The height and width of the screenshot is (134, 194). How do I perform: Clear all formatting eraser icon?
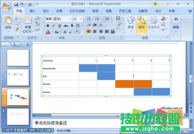tap(78, 32)
